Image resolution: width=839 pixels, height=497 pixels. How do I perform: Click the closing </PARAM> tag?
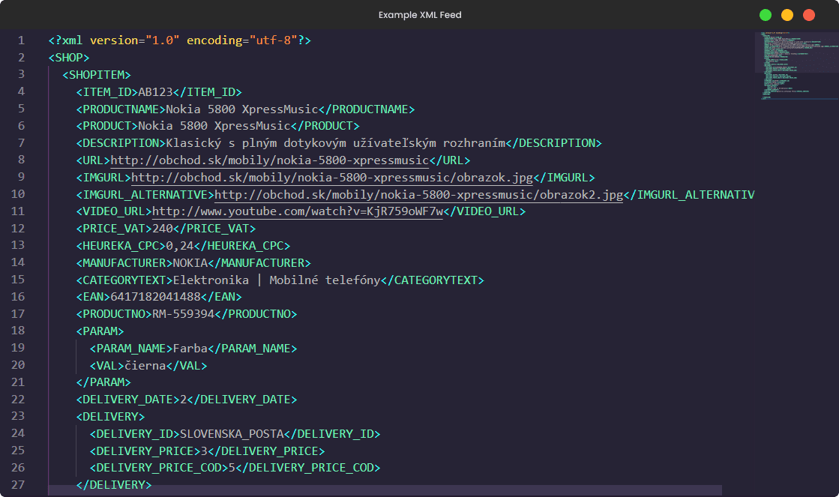click(x=103, y=382)
